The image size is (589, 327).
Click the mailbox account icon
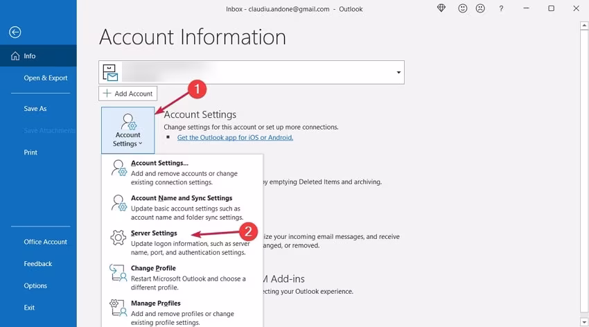pyautogui.click(x=110, y=73)
